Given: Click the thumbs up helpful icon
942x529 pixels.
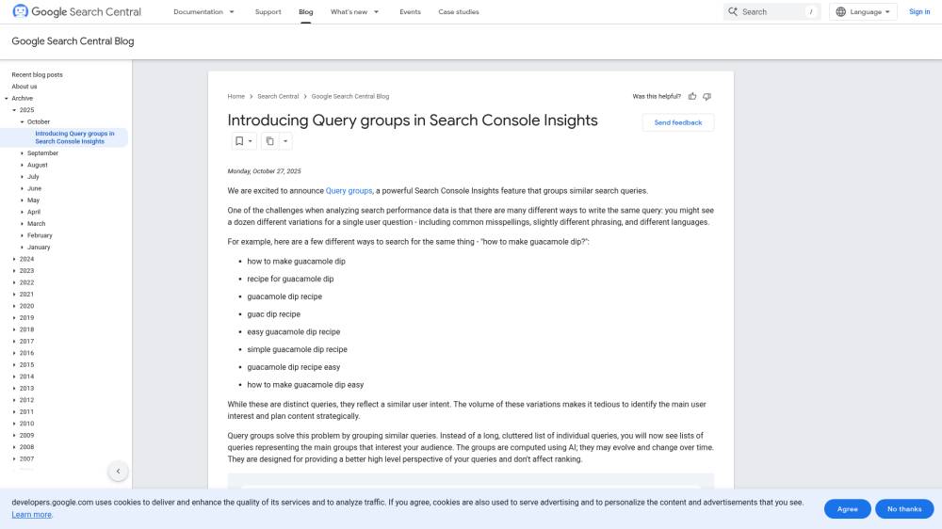Looking at the screenshot, I should [692, 96].
